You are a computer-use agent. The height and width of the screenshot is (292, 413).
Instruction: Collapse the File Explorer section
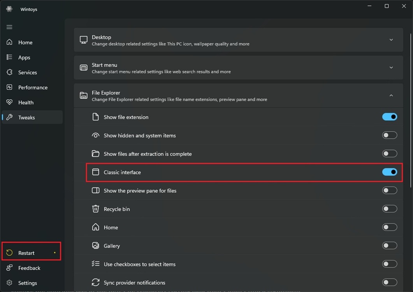pos(391,95)
